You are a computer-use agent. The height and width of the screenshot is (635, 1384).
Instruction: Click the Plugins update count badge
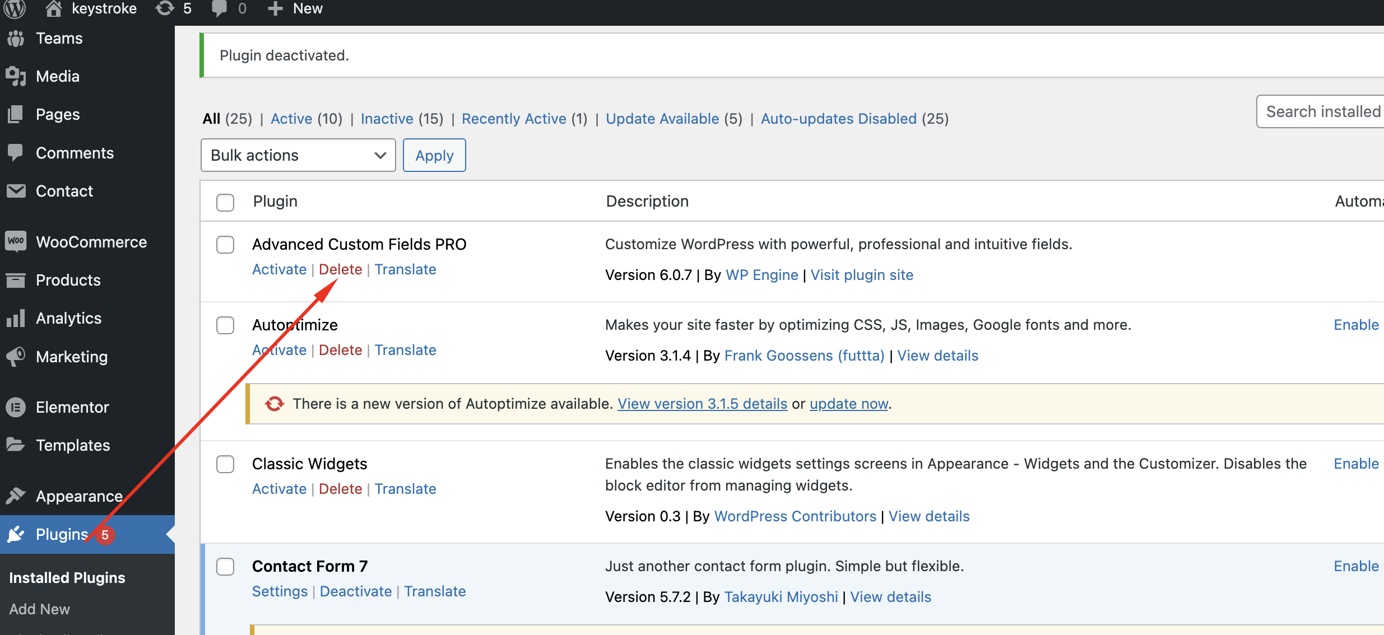point(105,535)
